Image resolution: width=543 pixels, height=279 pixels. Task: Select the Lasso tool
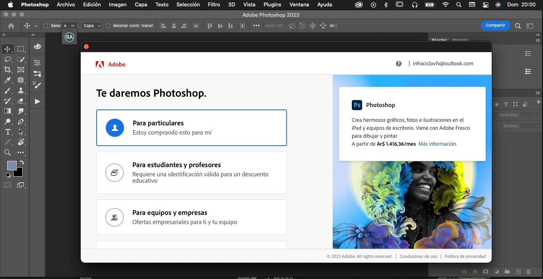8,59
